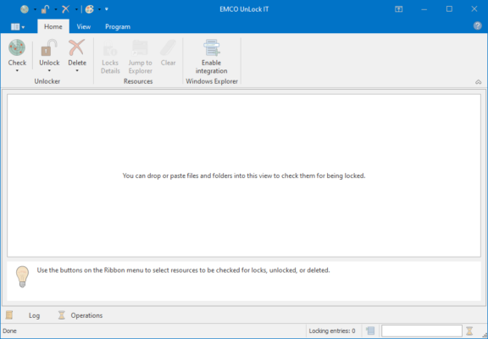Maximize the EMCO UnLock IT window
The image size is (488, 339).
(x=449, y=9)
